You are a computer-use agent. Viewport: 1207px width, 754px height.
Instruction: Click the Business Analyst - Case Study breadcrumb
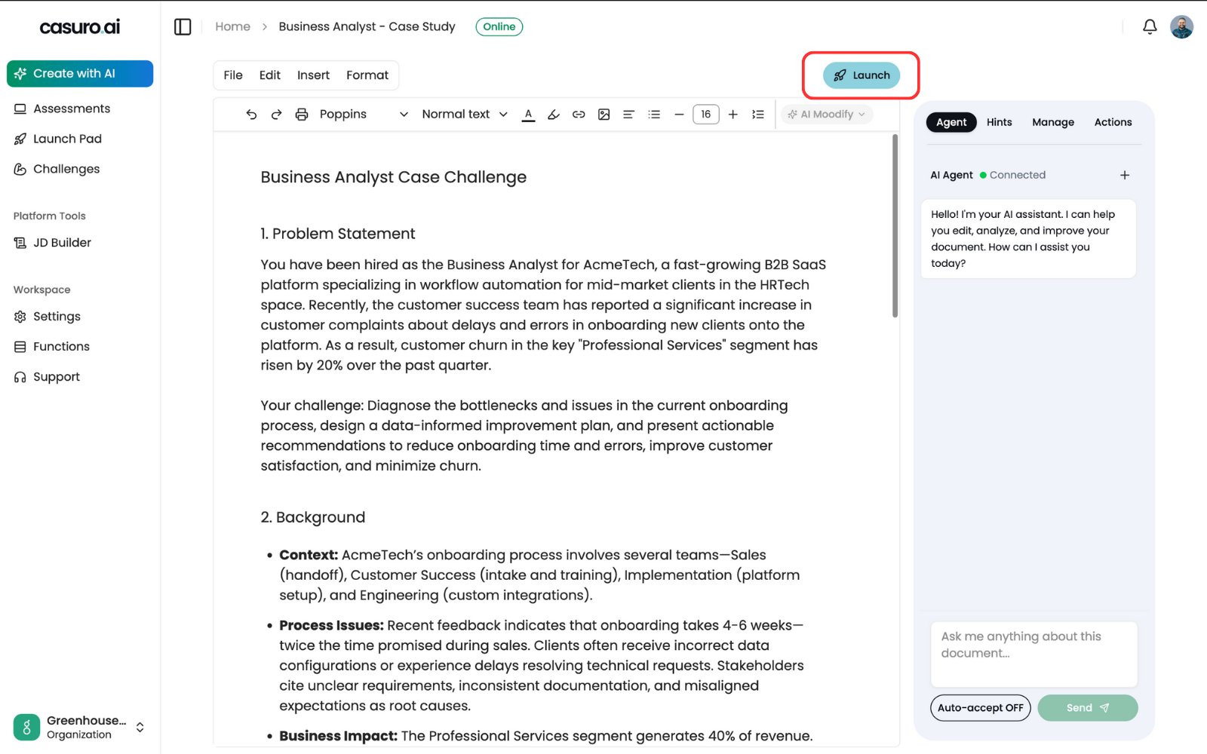(367, 26)
